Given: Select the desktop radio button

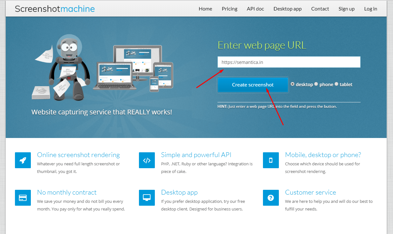Looking at the screenshot, I should [x=293, y=84].
